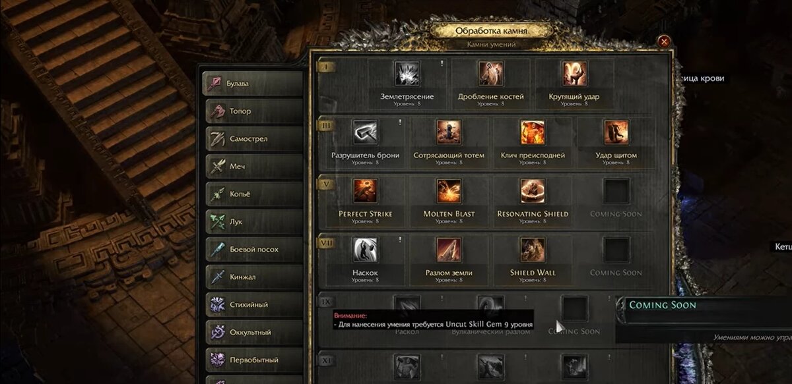Click the empty Coming Soon slot in row V
Screen dimensions: 792x384
click(616, 191)
